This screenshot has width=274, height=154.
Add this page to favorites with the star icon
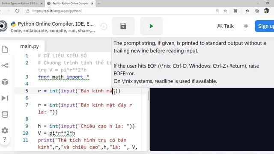[x=225, y=11]
